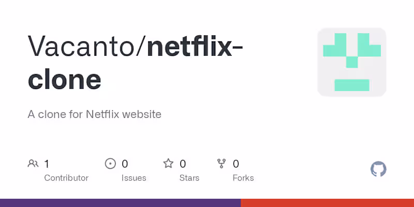Image resolution: width=414 pixels, height=207 pixels.
Task: Click the "A clone for Netflix website" description
Action: point(94,114)
